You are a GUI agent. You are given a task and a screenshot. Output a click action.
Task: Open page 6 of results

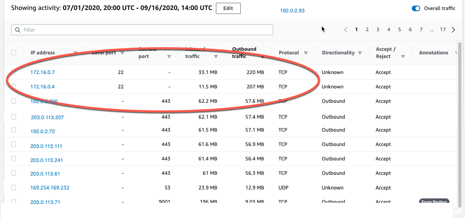[410, 30]
